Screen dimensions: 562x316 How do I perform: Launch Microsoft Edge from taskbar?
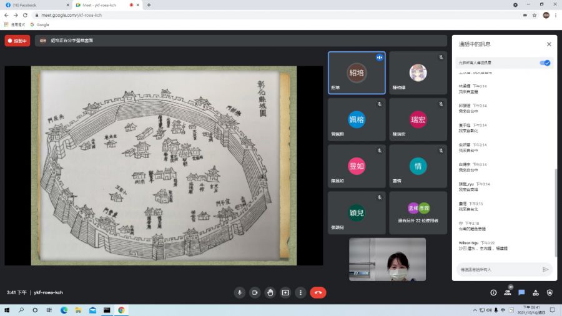click(64, 310)
